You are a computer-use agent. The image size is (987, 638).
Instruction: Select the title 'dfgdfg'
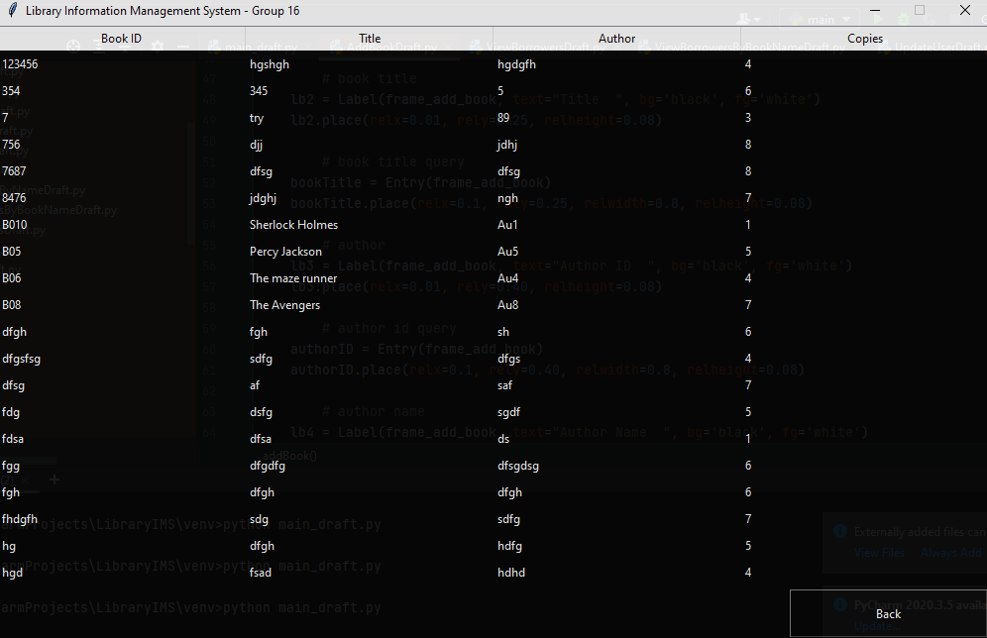coord(268,466)
